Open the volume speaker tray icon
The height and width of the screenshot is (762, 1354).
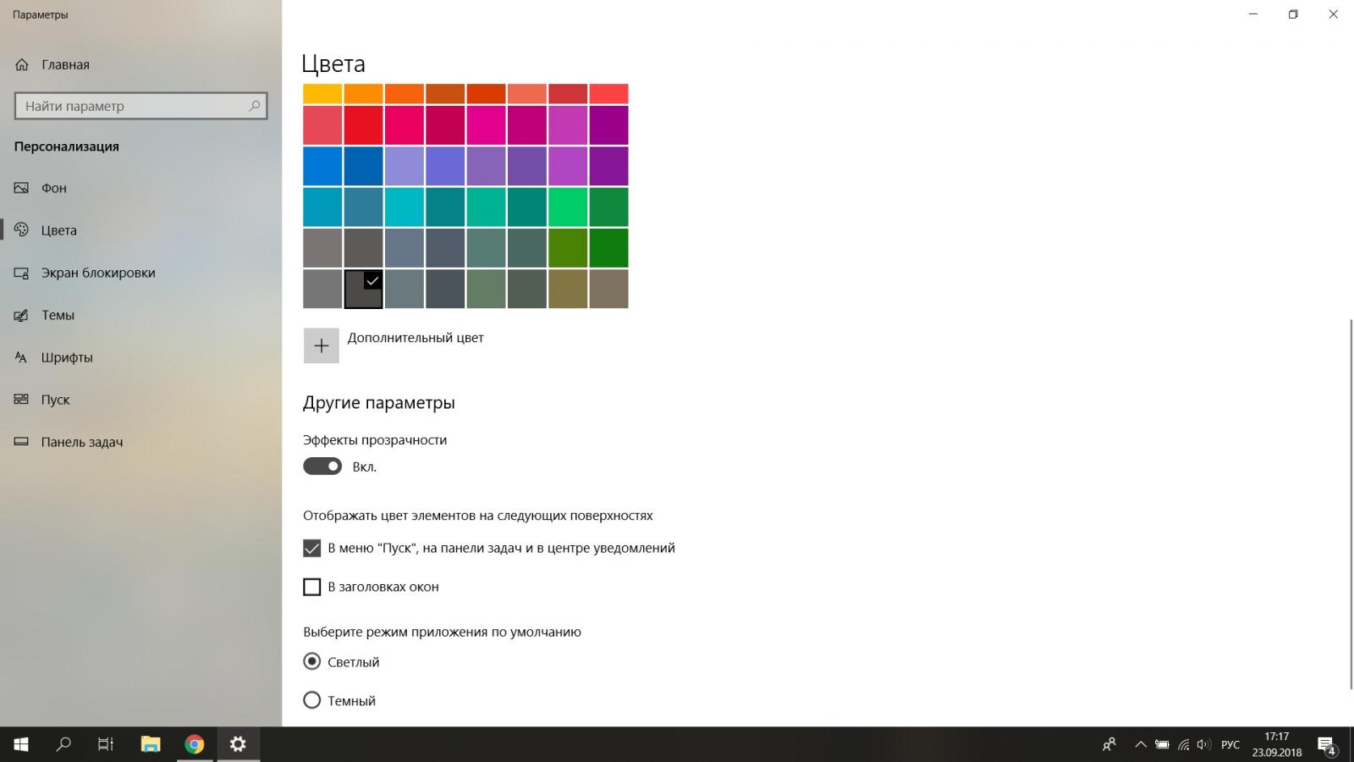[x=1203, y=745]
